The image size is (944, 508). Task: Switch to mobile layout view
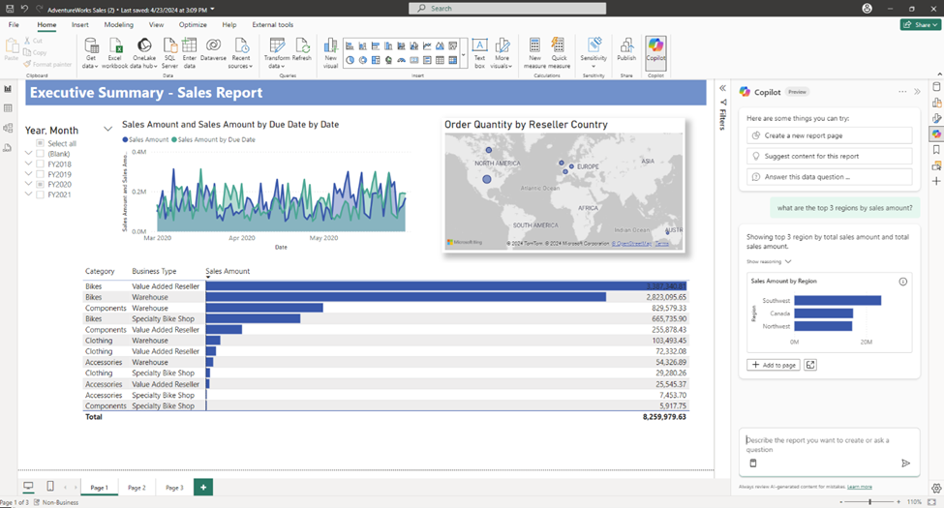(50, 486)
